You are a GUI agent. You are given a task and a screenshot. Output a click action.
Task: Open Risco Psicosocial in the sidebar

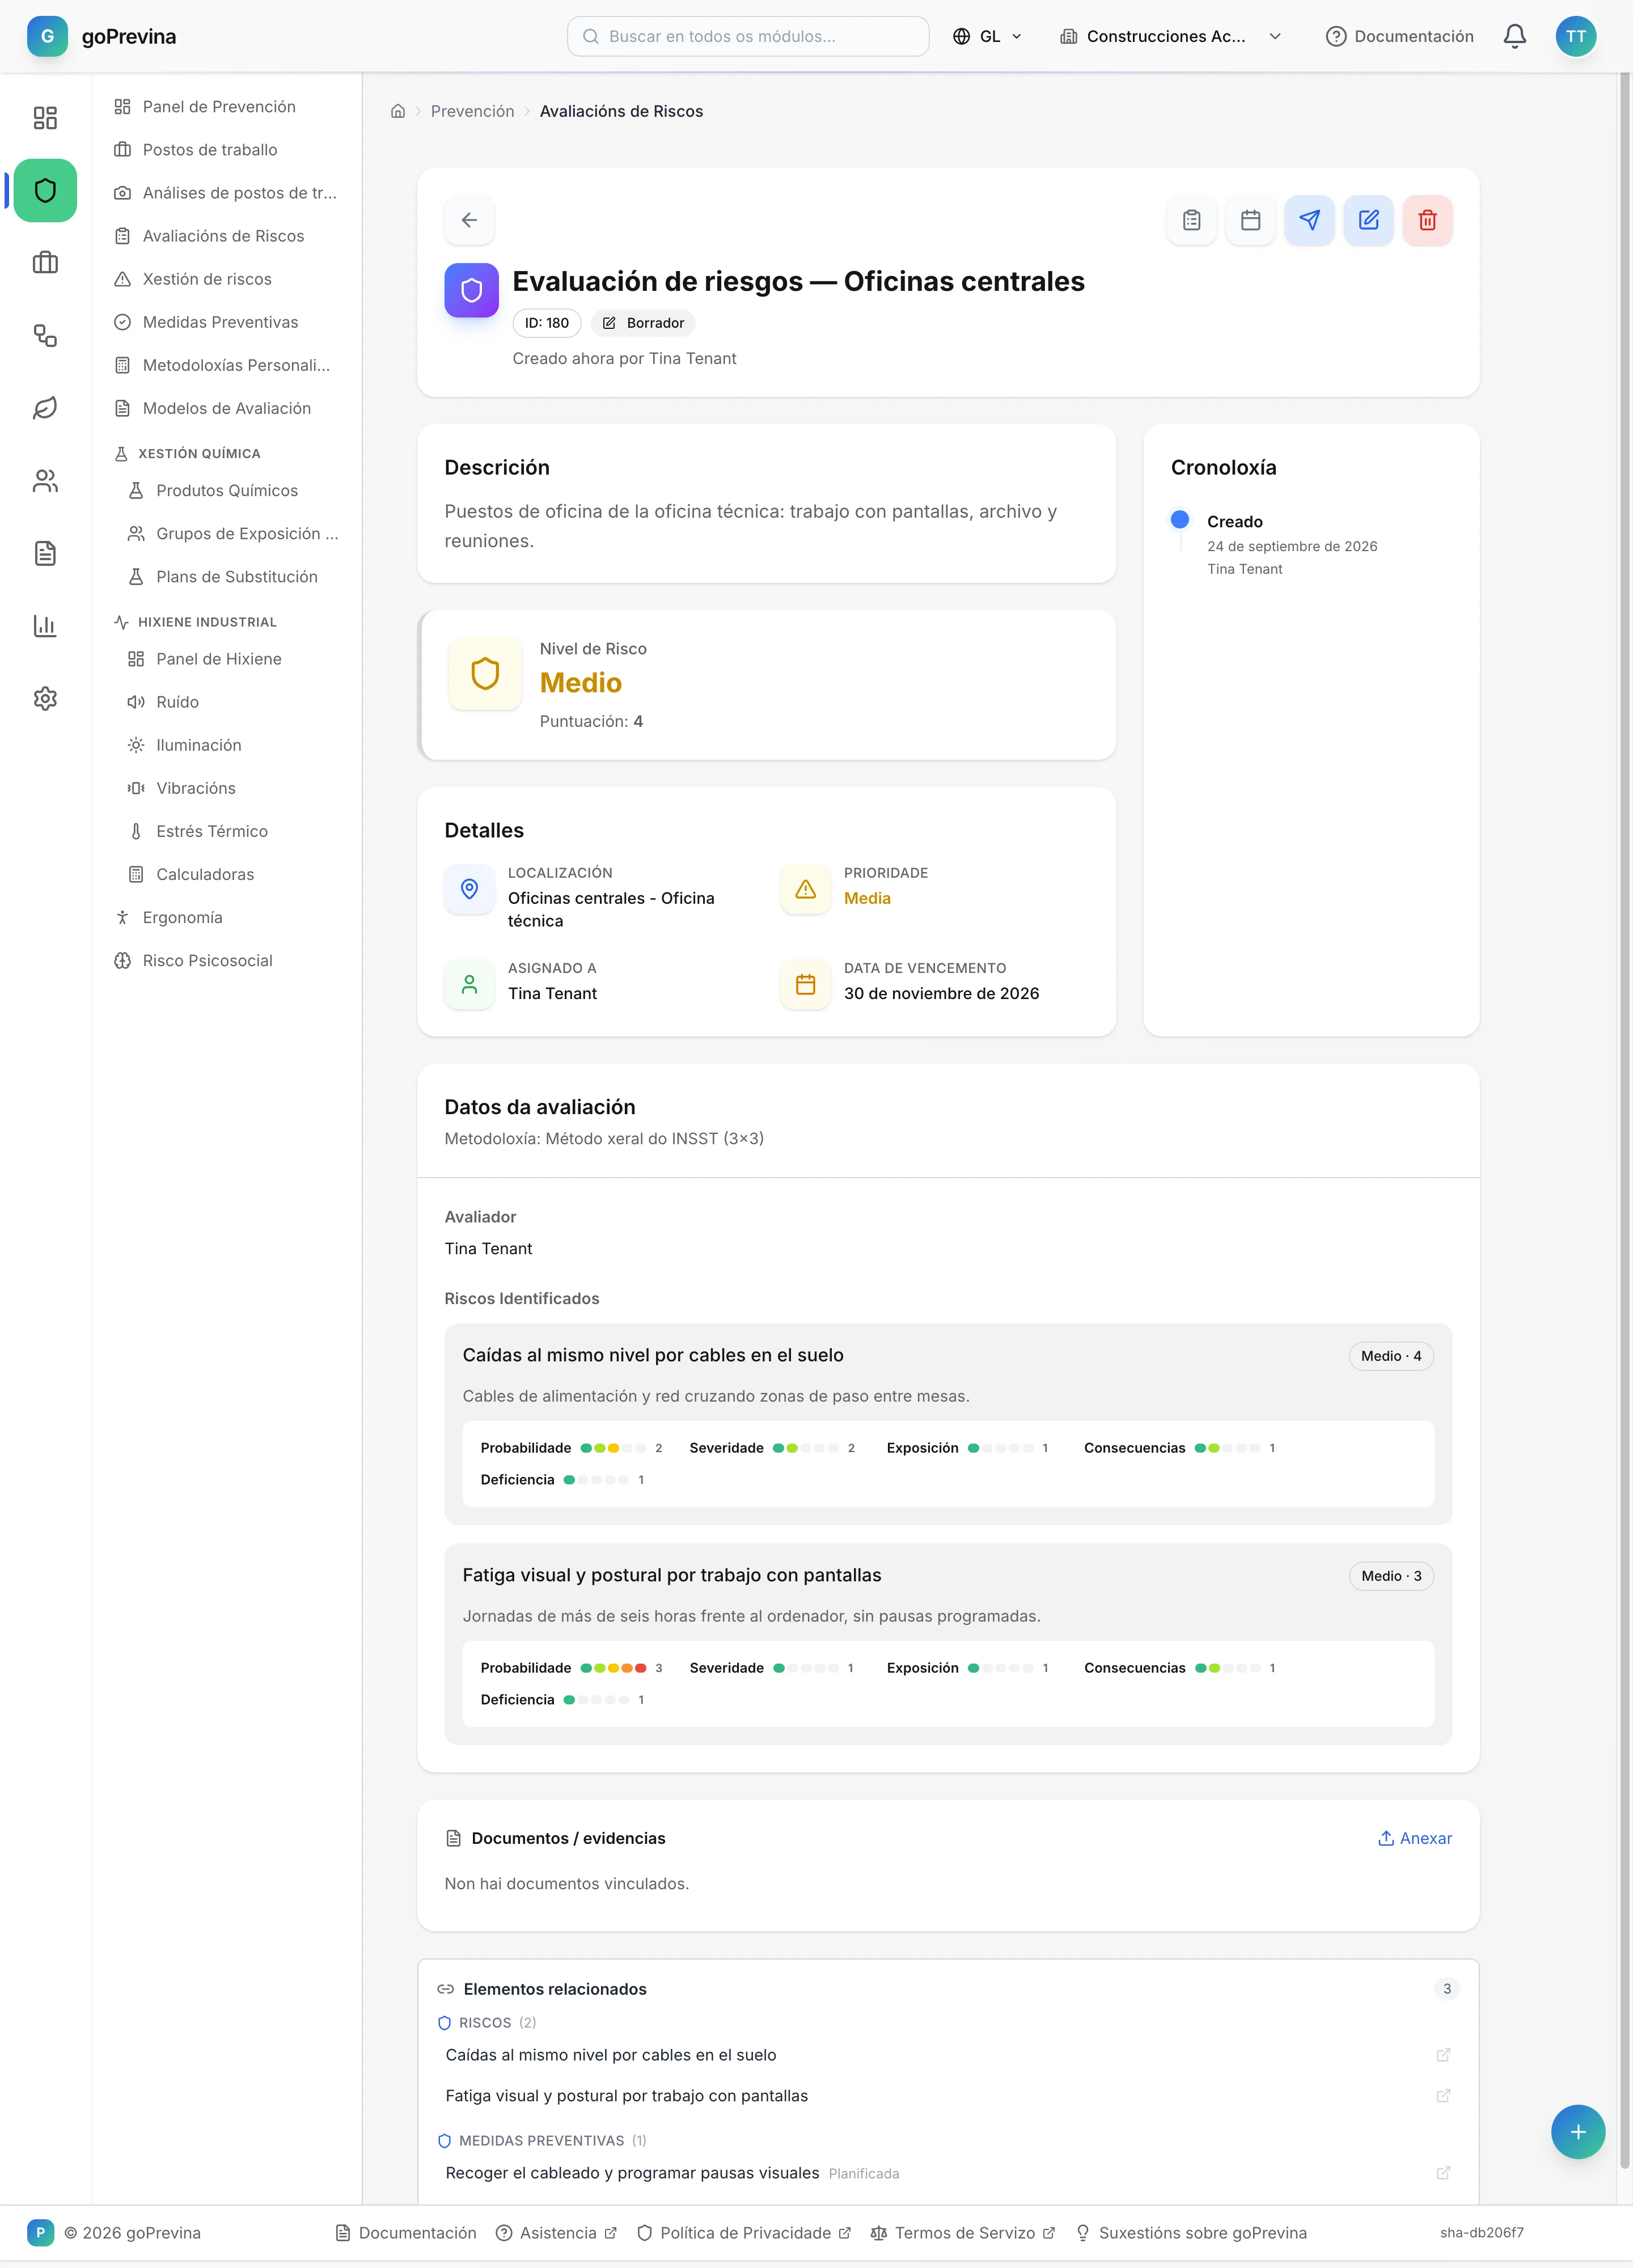click(x=226, y=960)
